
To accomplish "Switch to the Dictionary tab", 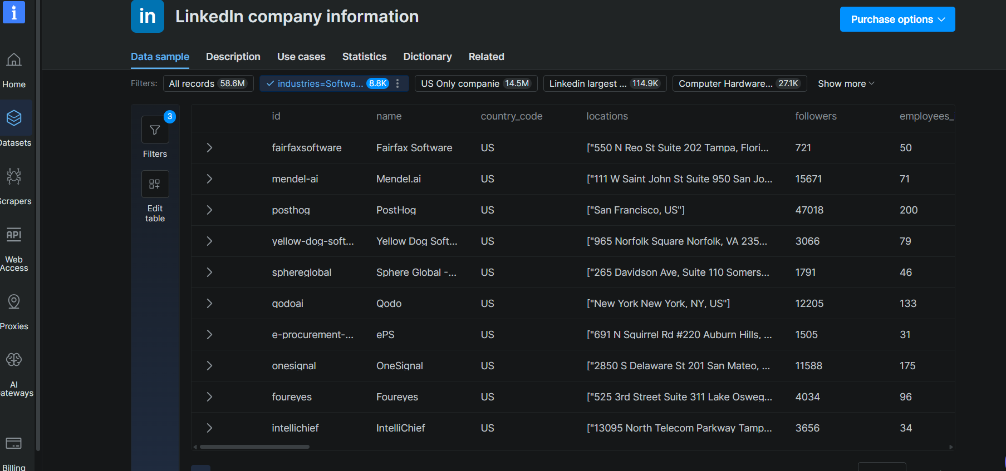I will pyautogui.click(x=428, y=57).
